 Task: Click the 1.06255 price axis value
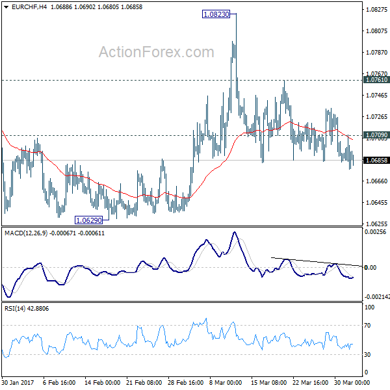(377, 224)
